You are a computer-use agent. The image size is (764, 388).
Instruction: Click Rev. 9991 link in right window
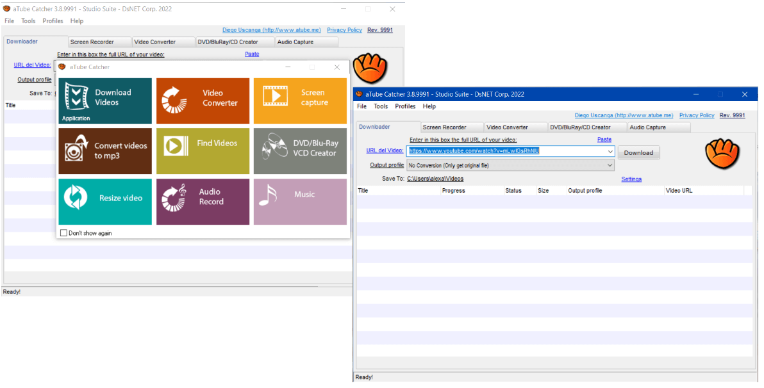(x=733, y=115)
